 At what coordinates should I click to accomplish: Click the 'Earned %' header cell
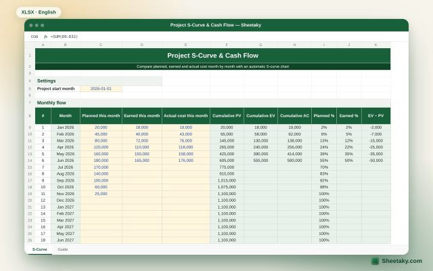coord(349,116)
